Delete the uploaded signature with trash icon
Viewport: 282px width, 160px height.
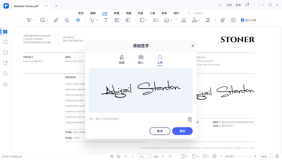[x=190, y=120]
